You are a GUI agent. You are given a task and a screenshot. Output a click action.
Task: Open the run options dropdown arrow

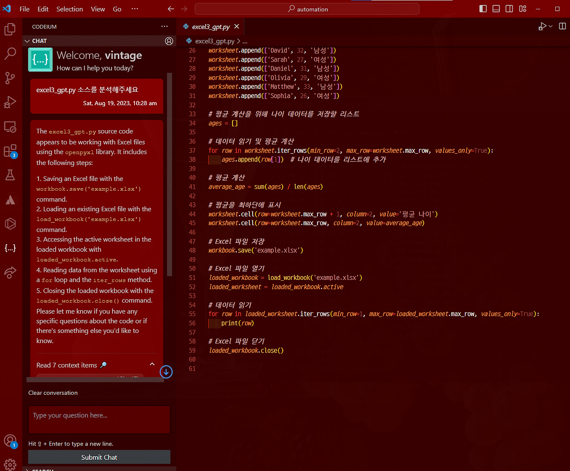coord(551,27)
